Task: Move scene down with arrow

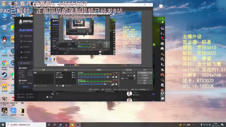Action: point(45,86)
